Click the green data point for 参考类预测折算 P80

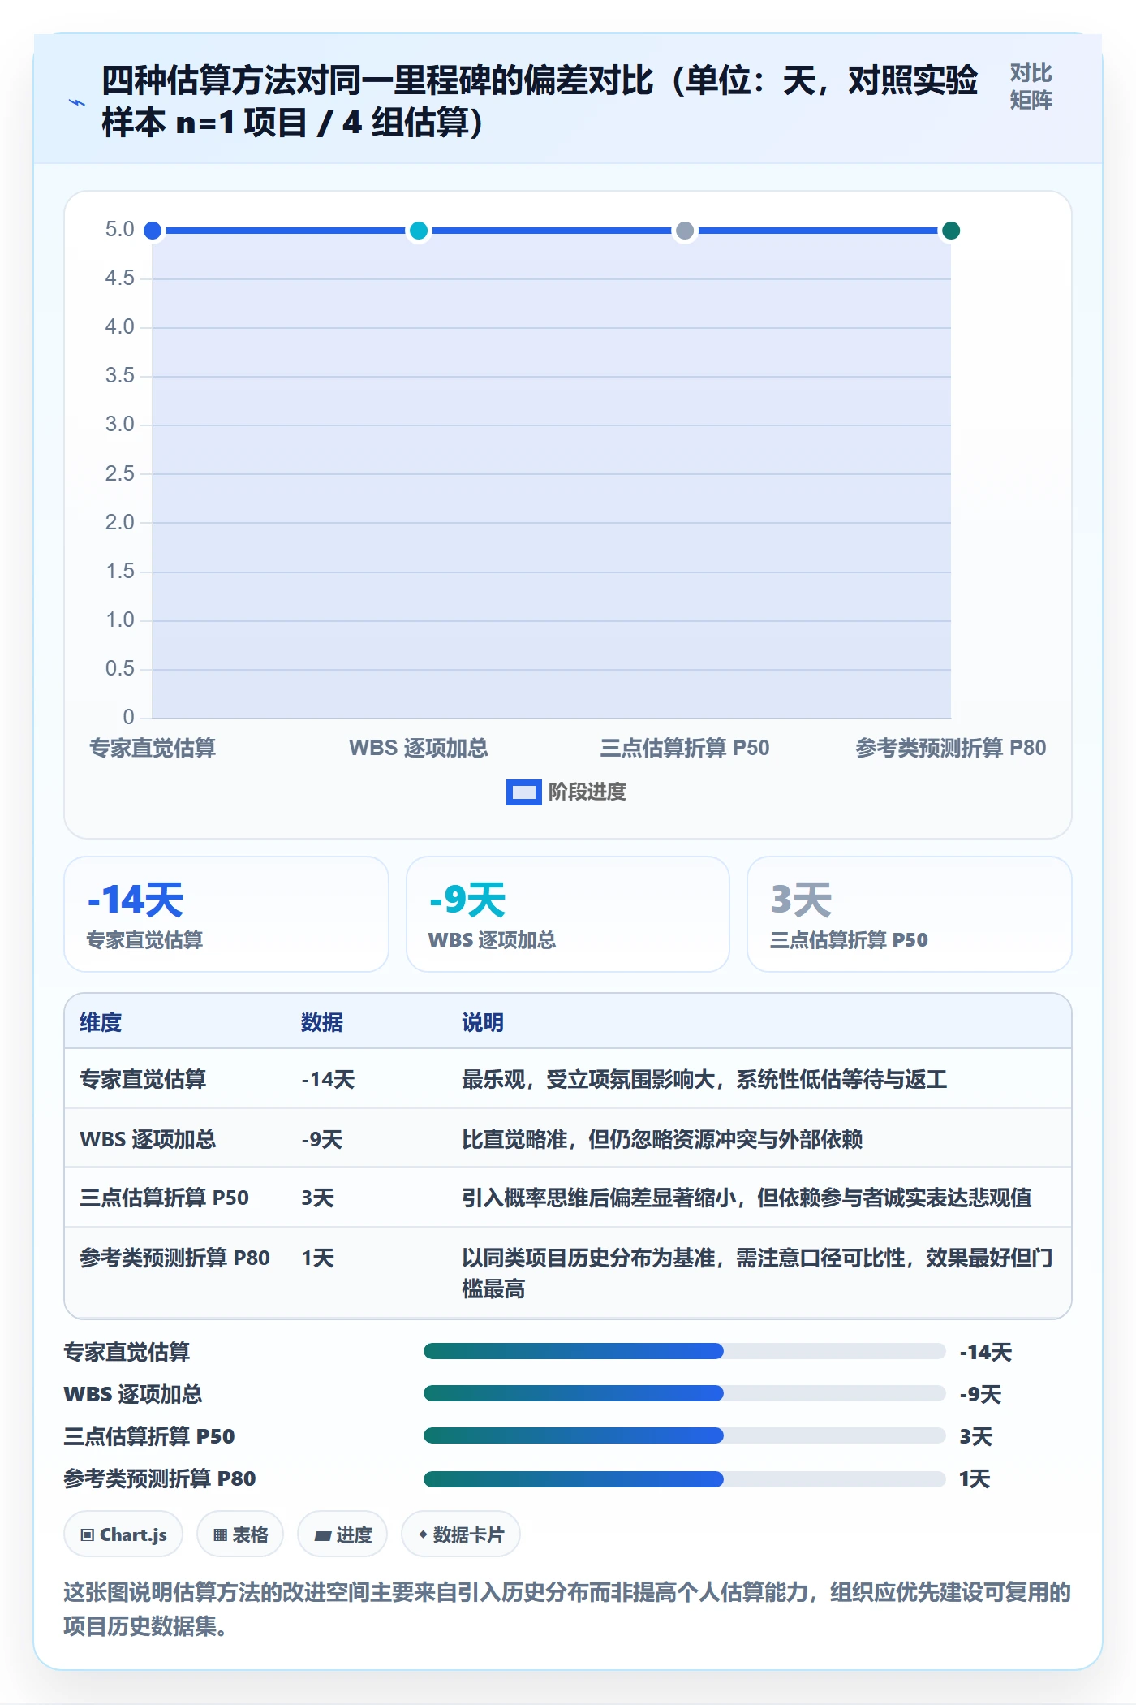coord(951,231)
